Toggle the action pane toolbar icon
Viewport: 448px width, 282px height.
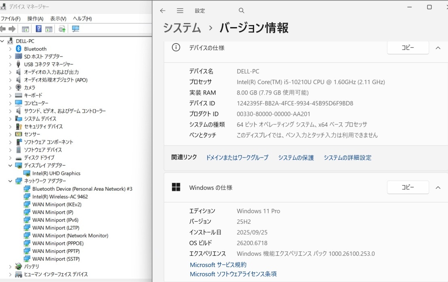49,29
